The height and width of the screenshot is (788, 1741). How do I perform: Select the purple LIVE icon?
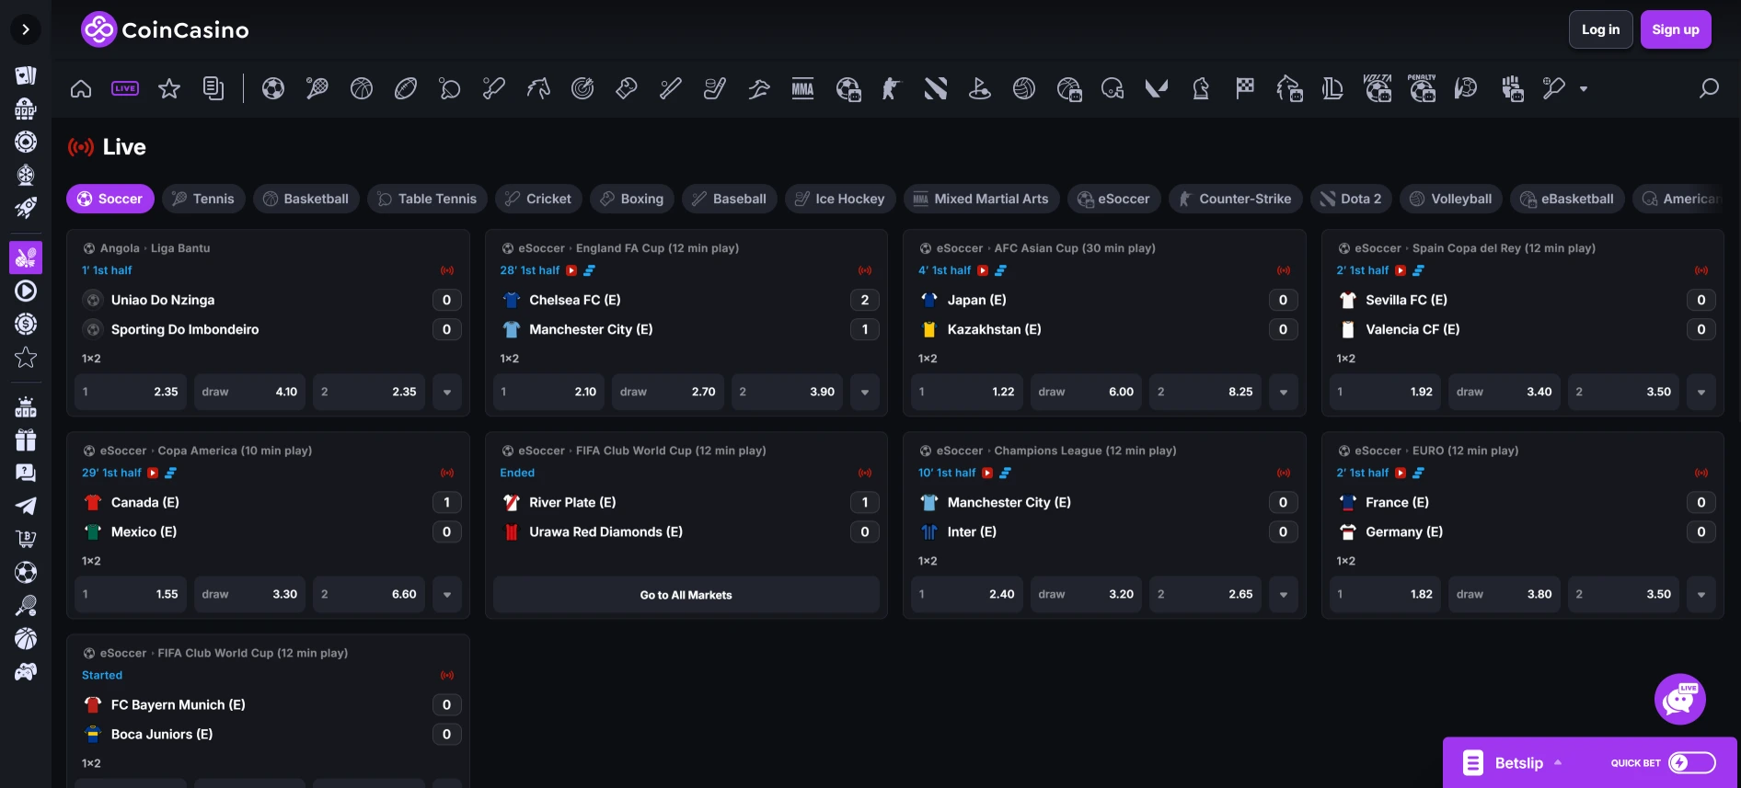point(125,88)
